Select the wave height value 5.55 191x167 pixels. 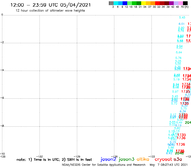178,63
